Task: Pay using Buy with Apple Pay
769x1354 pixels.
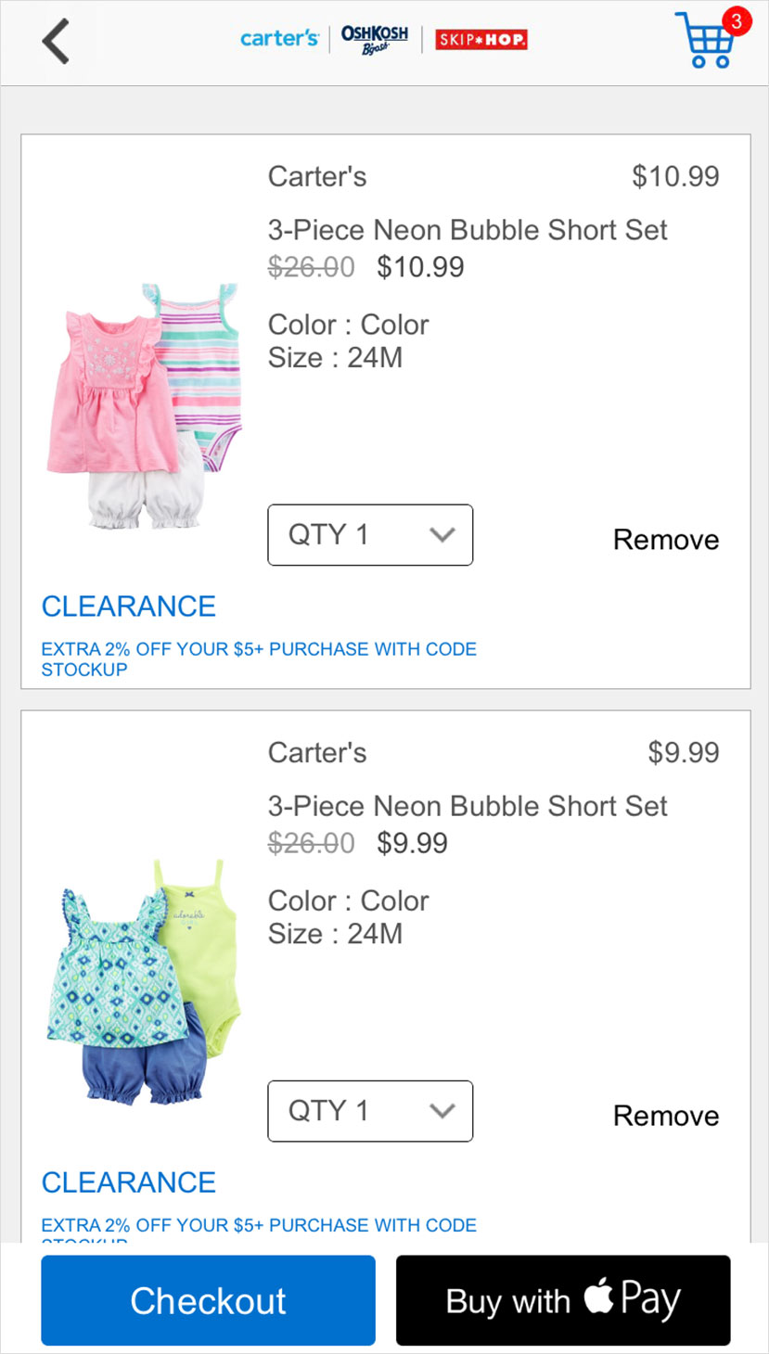Action: pos(563,1300)
